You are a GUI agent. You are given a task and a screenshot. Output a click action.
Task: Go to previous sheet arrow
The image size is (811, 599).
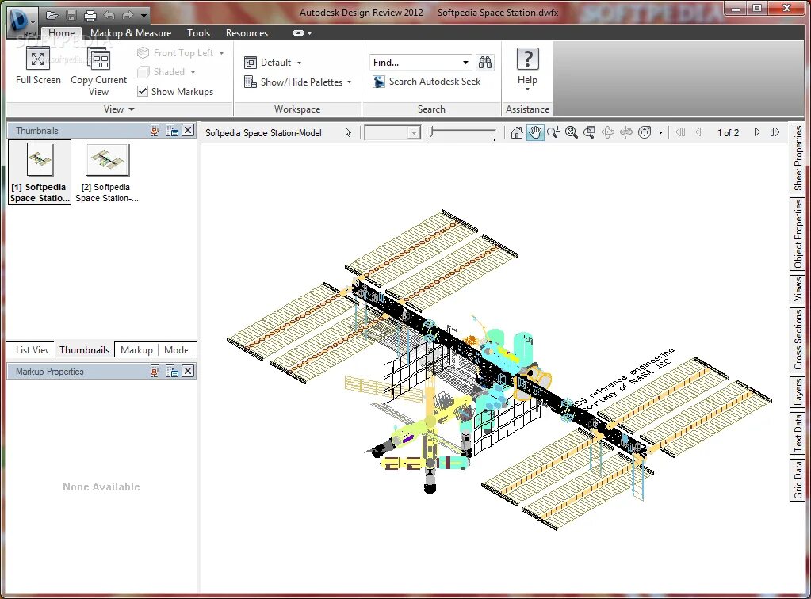(698, 132)
